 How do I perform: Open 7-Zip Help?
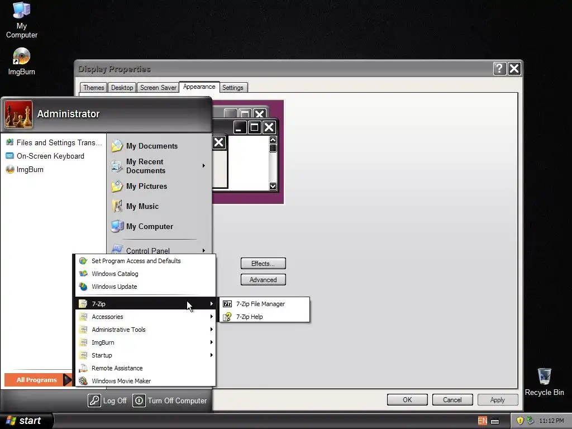click(264, 317)
